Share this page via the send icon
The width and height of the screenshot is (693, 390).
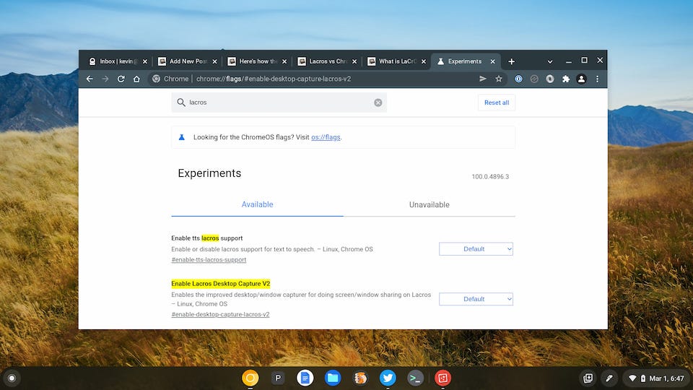(x=483, y=79)
